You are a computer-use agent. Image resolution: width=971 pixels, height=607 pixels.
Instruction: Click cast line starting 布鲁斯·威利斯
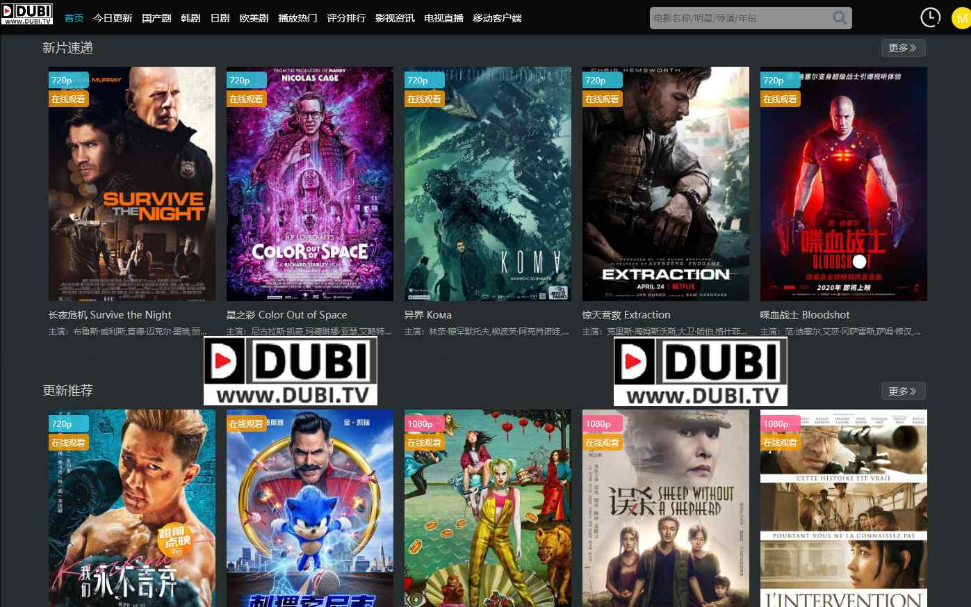coord(129,332)
